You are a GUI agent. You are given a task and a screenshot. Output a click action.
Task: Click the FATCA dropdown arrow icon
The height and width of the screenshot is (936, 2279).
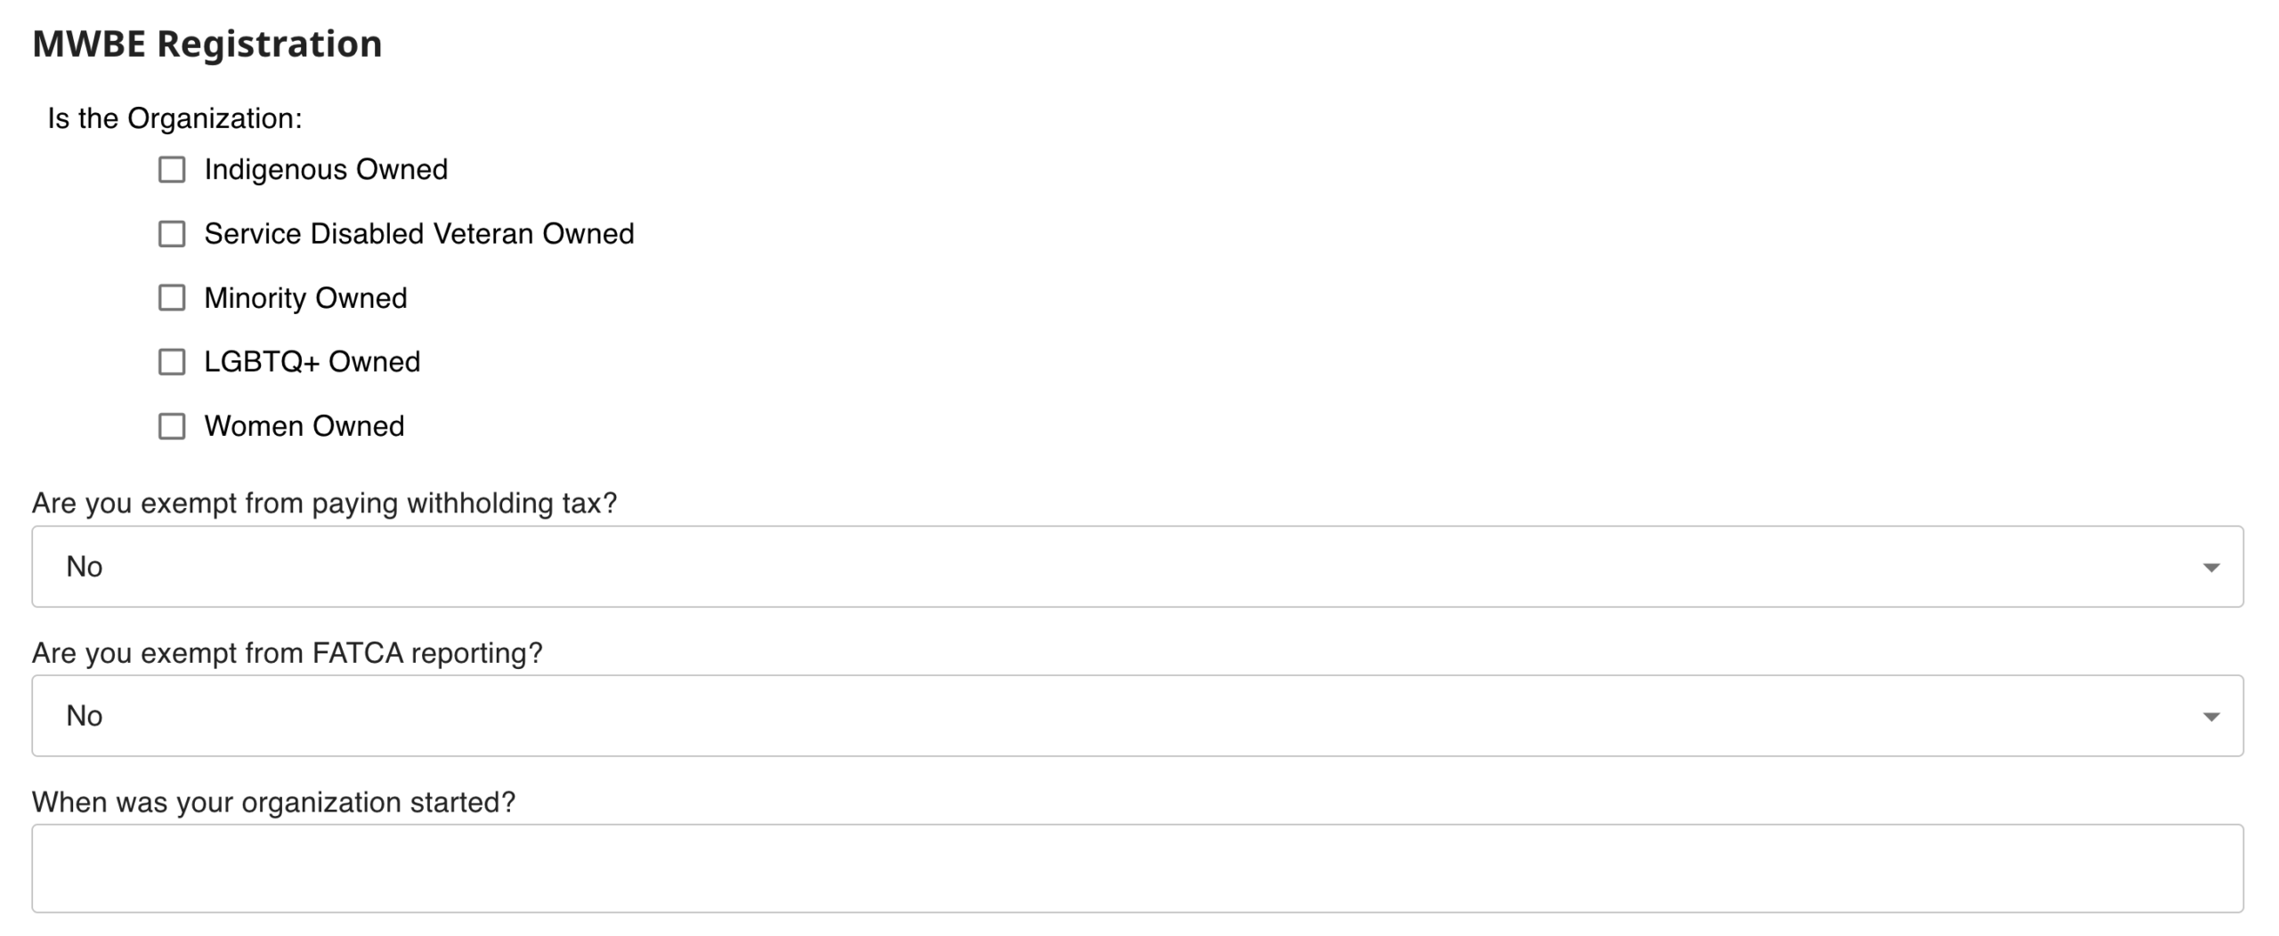[2210, 717]
